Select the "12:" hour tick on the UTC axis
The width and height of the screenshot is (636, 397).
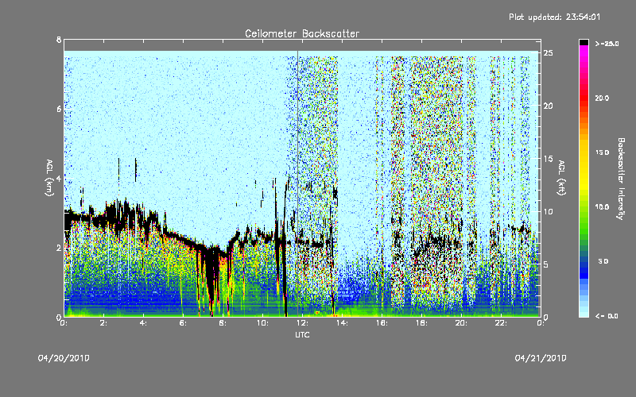(x=303, y=323)
